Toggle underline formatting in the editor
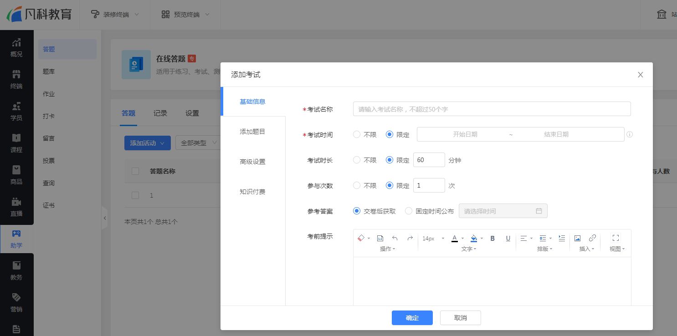This screenshot has height=336, width=677. click(508, 238)
